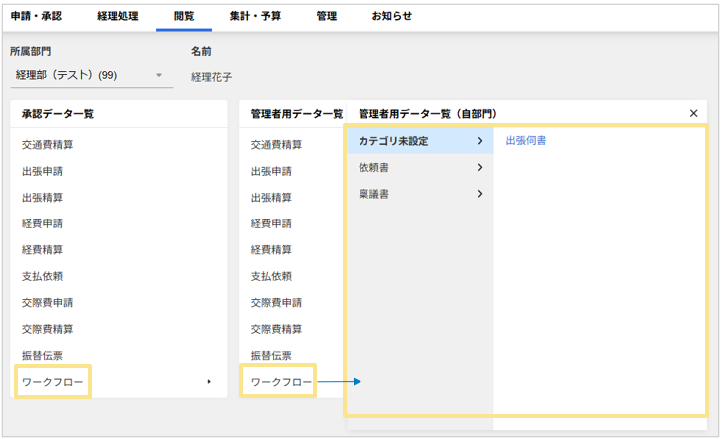Open the 経理処理 tab
This screenshot has height=439, width=721.
coord(117,16)
